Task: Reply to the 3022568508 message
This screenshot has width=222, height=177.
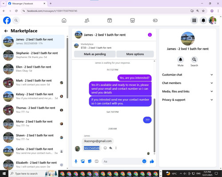Action: (x=111, y=148)
